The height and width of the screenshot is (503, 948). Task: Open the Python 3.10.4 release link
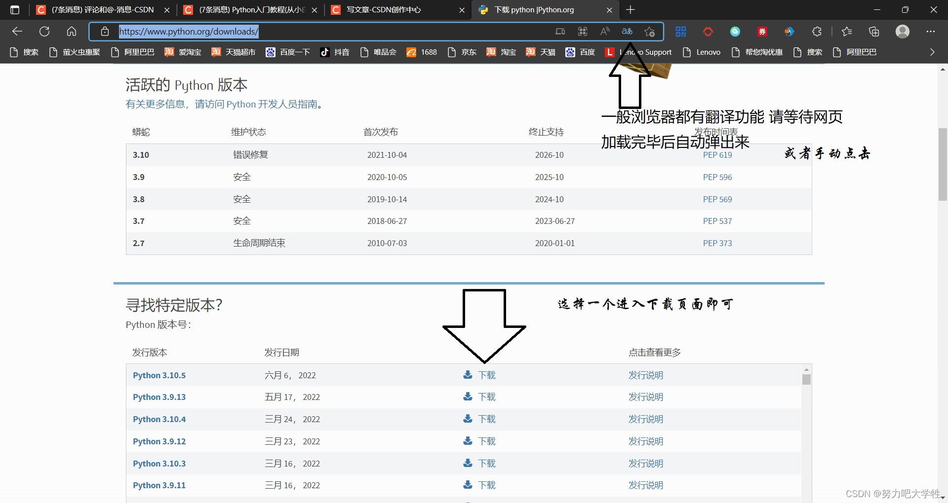[159, 419]
